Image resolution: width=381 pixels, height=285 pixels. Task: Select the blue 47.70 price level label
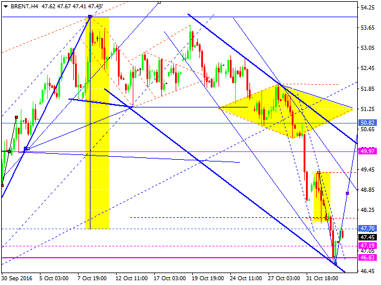368,228
